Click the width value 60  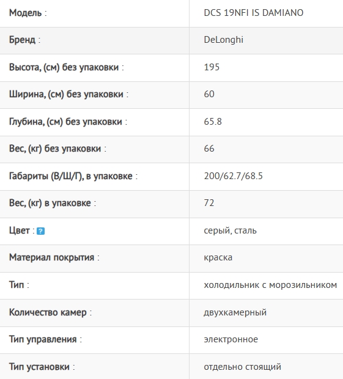pyautogui.click(x=209, y=94)
